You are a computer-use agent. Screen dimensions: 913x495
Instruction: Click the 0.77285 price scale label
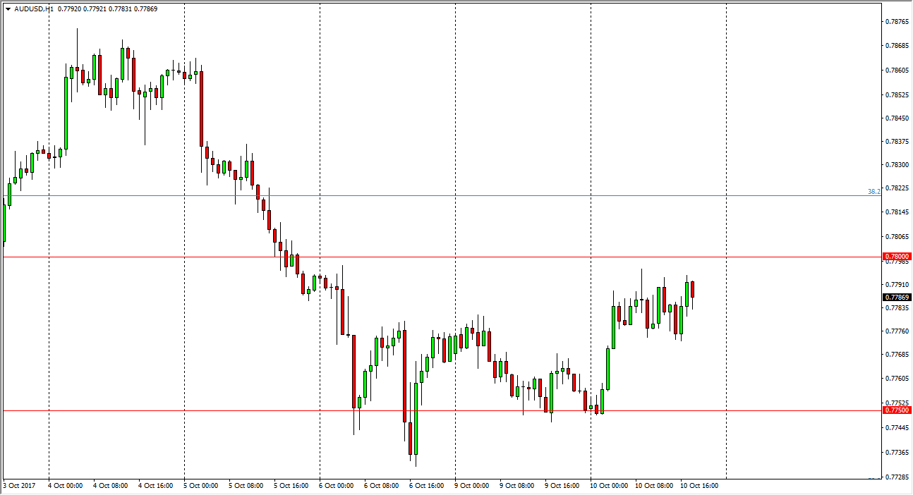tap(897, 477)
